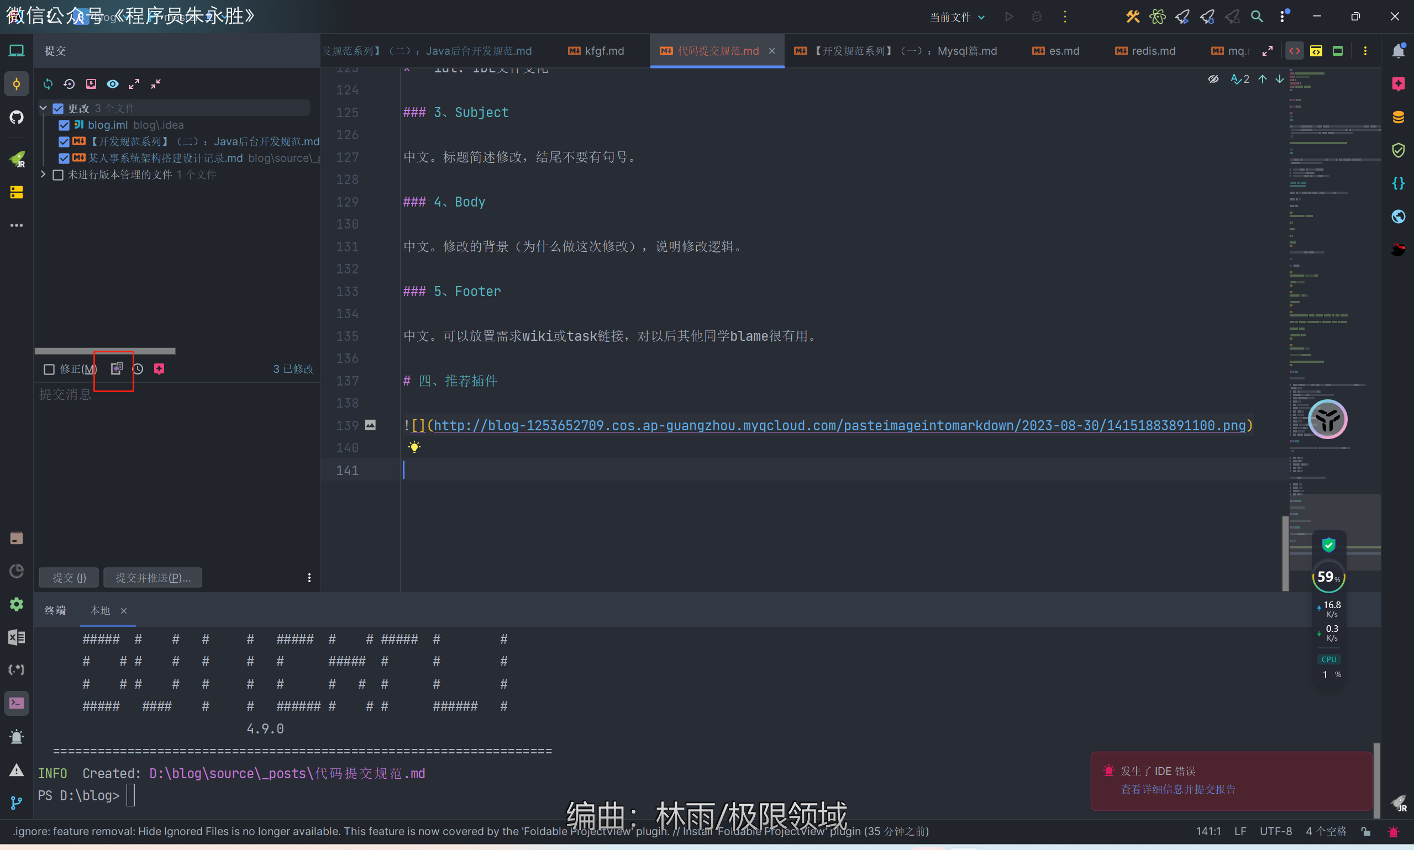Click 查看详细信息并提交报告 link

(1178, 789)
